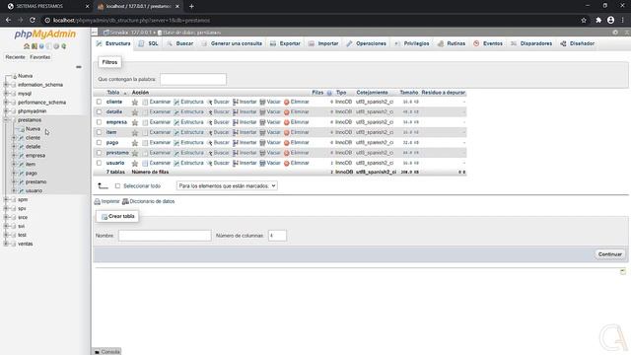Open browser profile avatar icon
Image resolution: width=631 pixels, height=355 pixels.
click(x=611, y=20)
